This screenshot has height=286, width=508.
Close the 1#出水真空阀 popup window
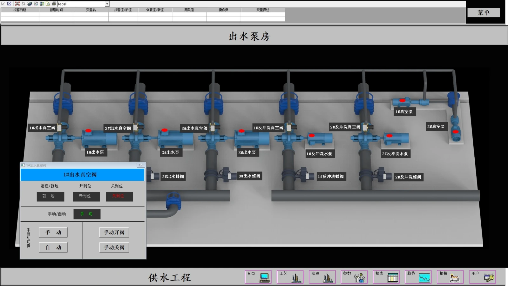pyautogui.click(x=141, y=165)
